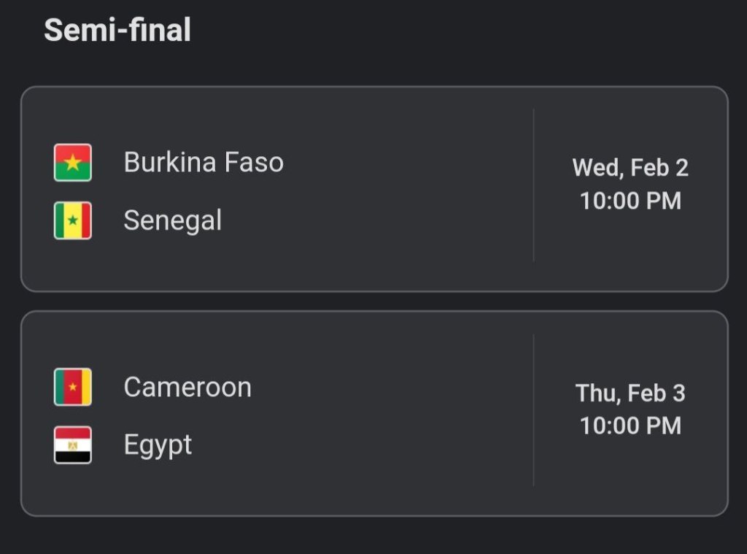Click the vertical divider in the Cameroon–Egypt card
Viewport: 747px width, 554px height.
(x=533, y=410)
